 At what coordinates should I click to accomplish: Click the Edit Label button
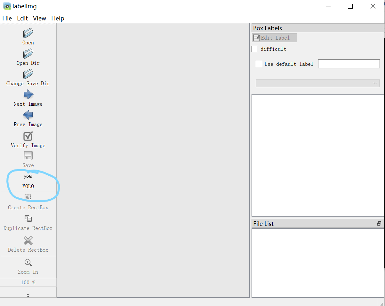(275, 38)
